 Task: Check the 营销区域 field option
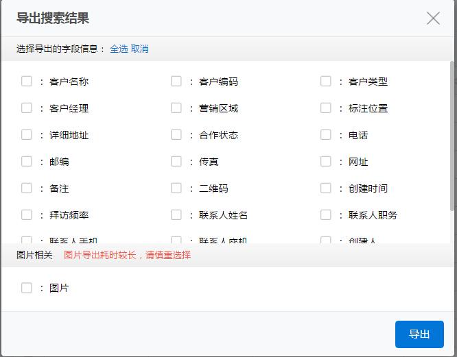pyautogui.click(x=176, y=108)
